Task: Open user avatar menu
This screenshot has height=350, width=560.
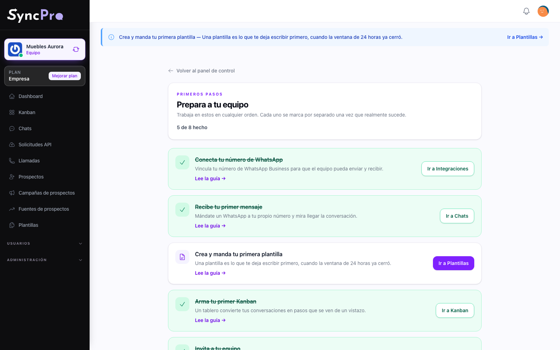Action: pos(543,11)
